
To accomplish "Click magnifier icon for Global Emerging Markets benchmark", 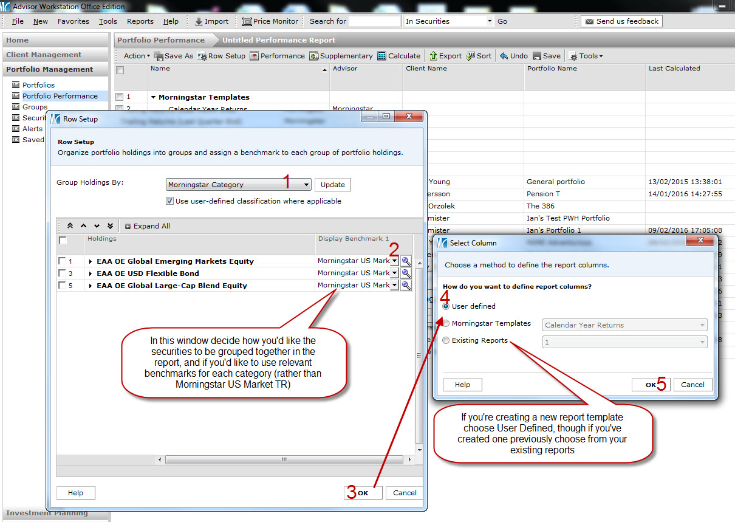I will [x=406, y=261].
